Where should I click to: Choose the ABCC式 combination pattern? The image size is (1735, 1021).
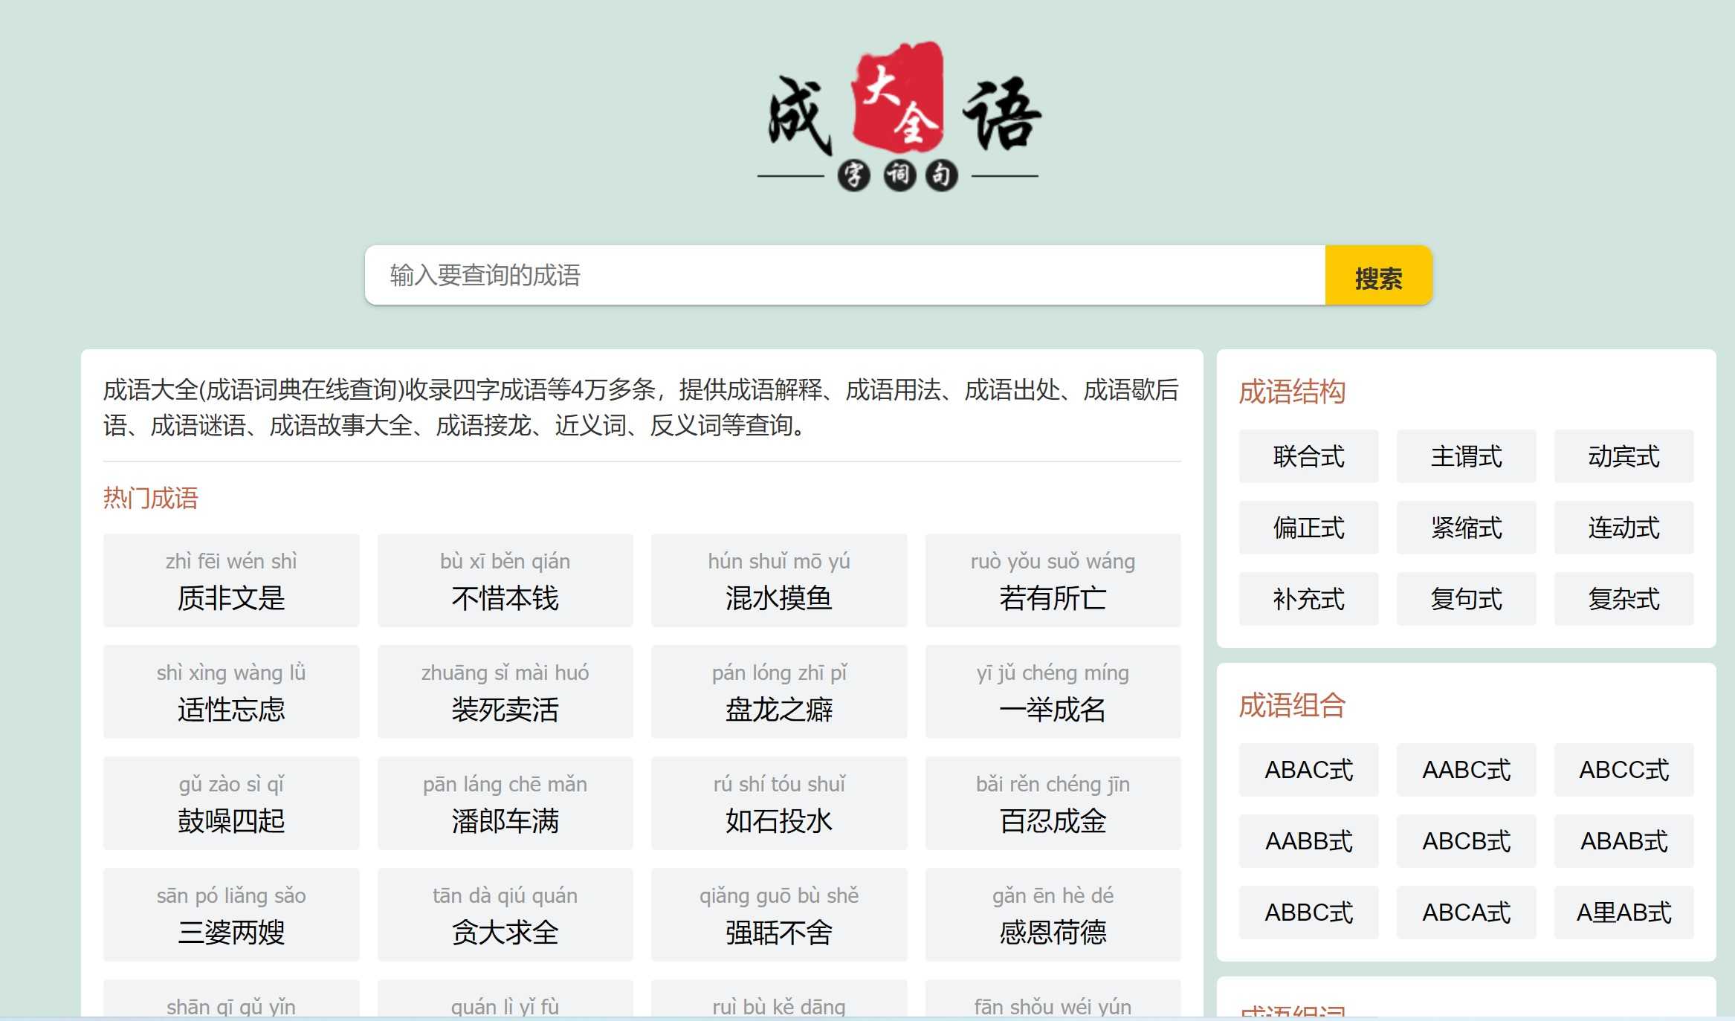point(1623,770)
